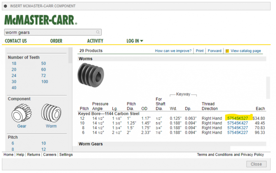This screenshot has width=276, height=173.
Task: Click the search magnifier icon
Action: (x=98, y=32)
